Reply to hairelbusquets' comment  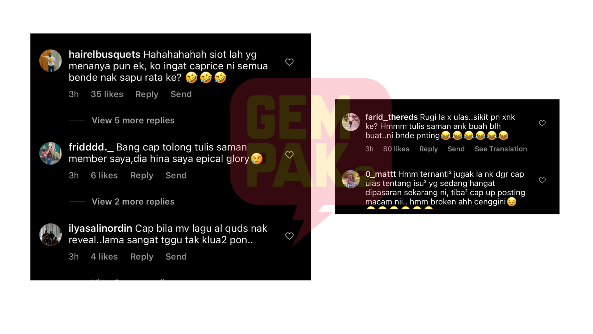[x=147, y=94]
